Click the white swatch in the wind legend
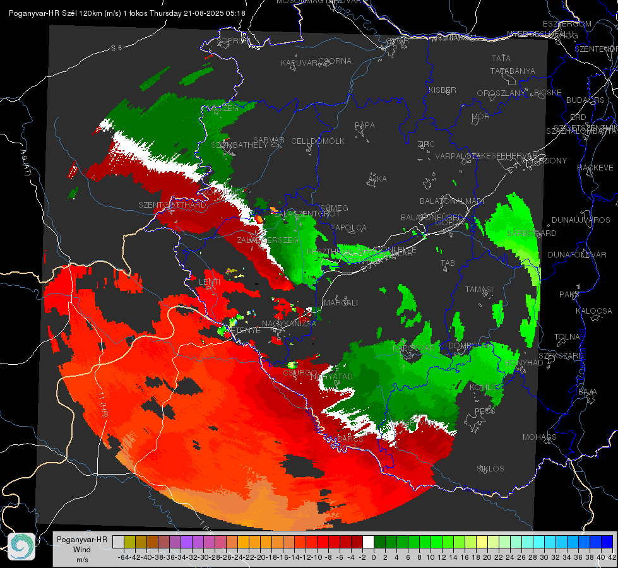This screenshot has width=618, height=568. 368,541
